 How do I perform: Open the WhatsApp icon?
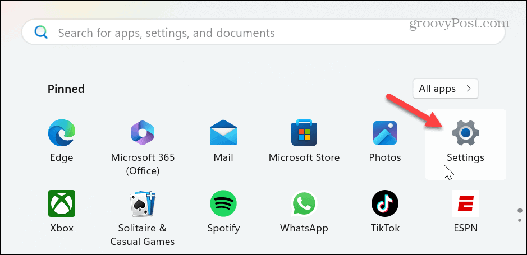point(304,203)
